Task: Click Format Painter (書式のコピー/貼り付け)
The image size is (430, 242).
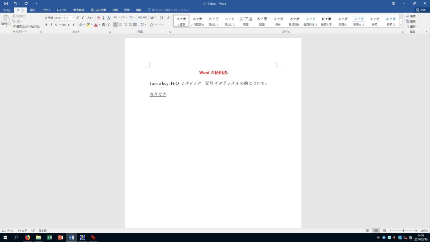Action: pyautogui.click(x=27, y=26)
